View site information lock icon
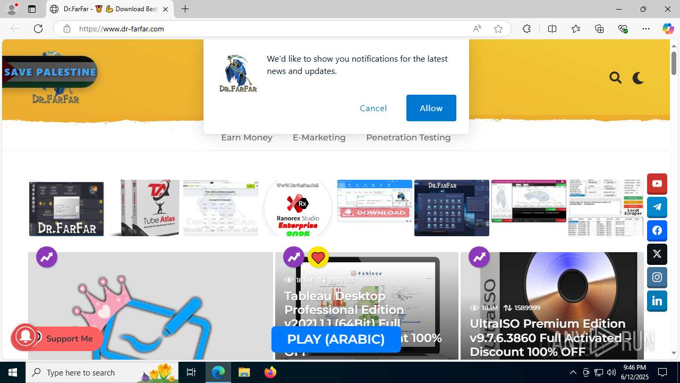 66,29
